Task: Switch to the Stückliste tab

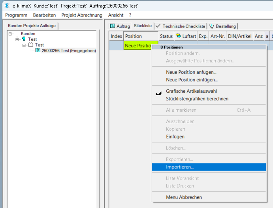Action: 143,26
